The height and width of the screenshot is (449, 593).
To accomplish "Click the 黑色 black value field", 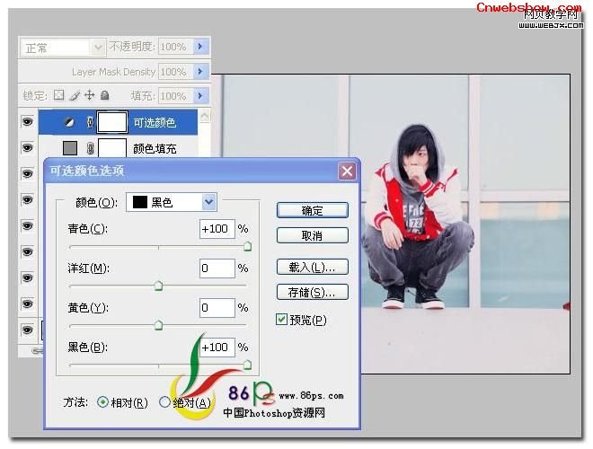I will coord(217,347).
